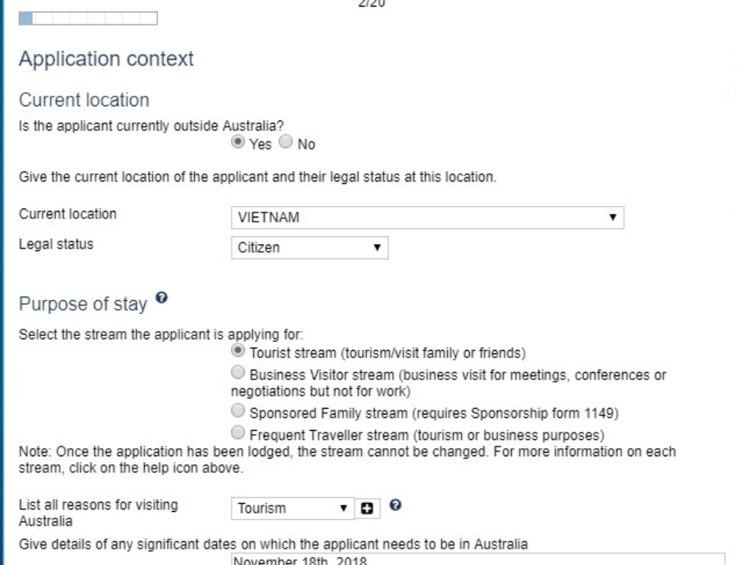
Task: Open the Current location dropdown showing VIETNAM
Action: [x=427, y=217]
